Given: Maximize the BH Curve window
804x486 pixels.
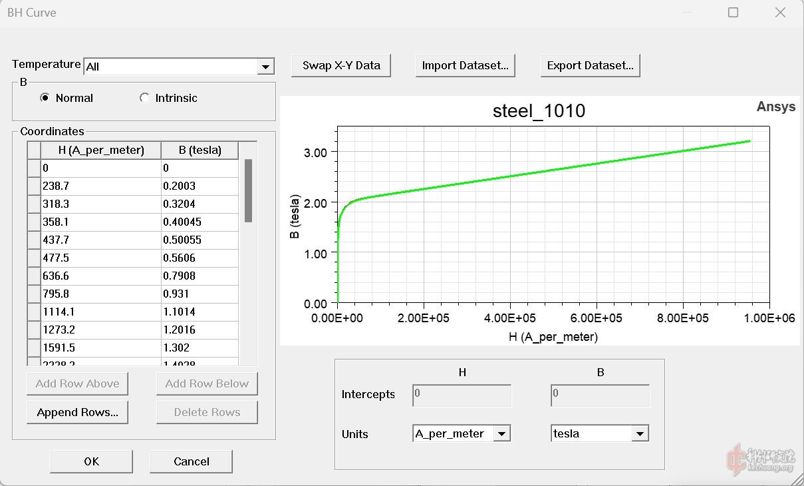Looking at the screenshot, I should [x=733, y=13].
